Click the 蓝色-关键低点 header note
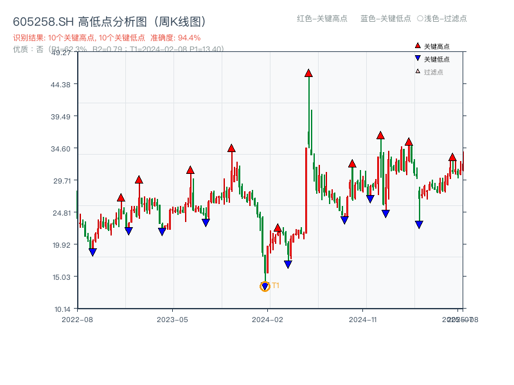514x385 pixels. [x=385, y=19]
